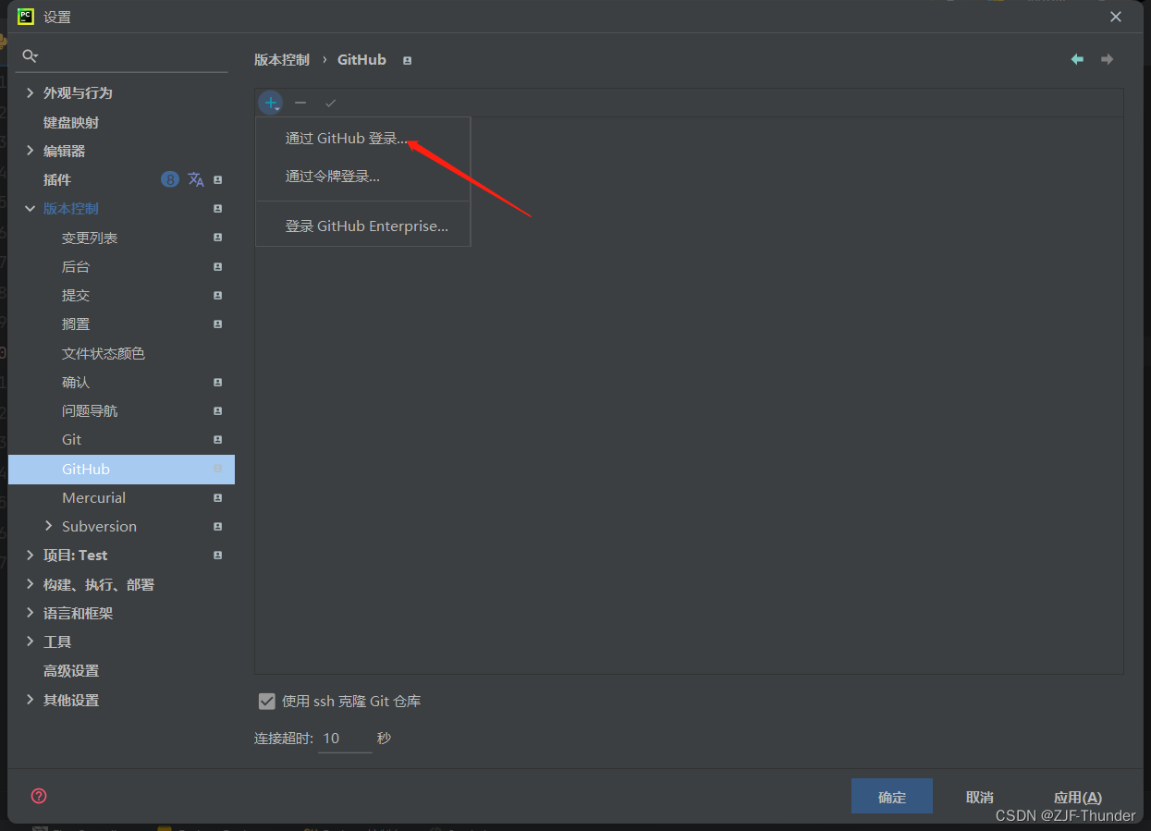Click the project-level icon beside GitHub breadcrumb
1151x831 pixels.
point(408,60)
